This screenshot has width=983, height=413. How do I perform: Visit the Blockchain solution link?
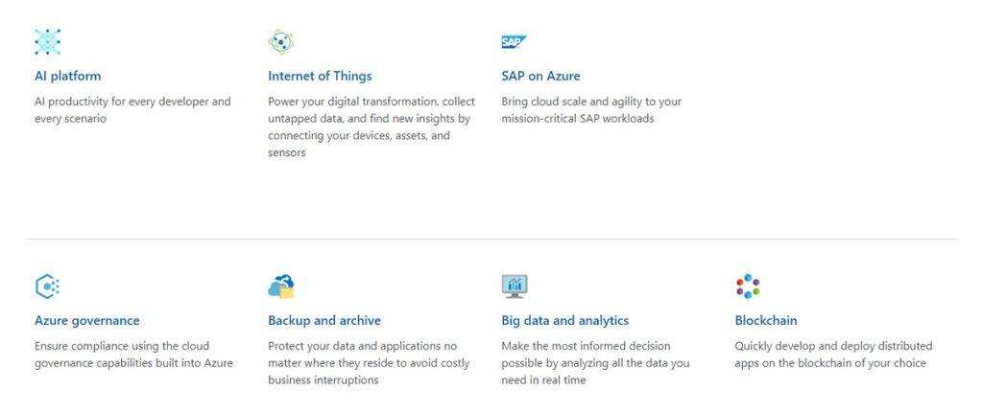pos(766,320)
